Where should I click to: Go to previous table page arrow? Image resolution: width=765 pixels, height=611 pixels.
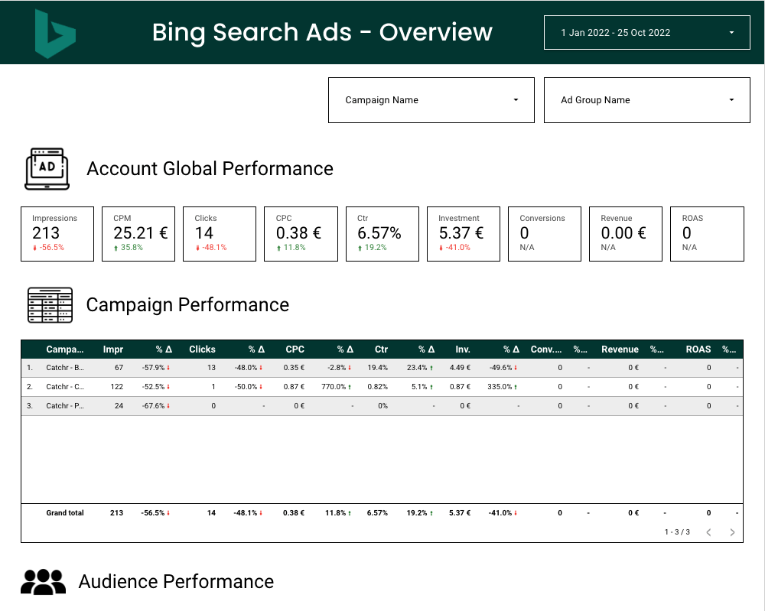[x=708, y=532]
